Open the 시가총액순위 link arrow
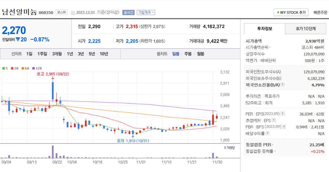The width and height of the screenshot is (329, 172). pos(270,47)
